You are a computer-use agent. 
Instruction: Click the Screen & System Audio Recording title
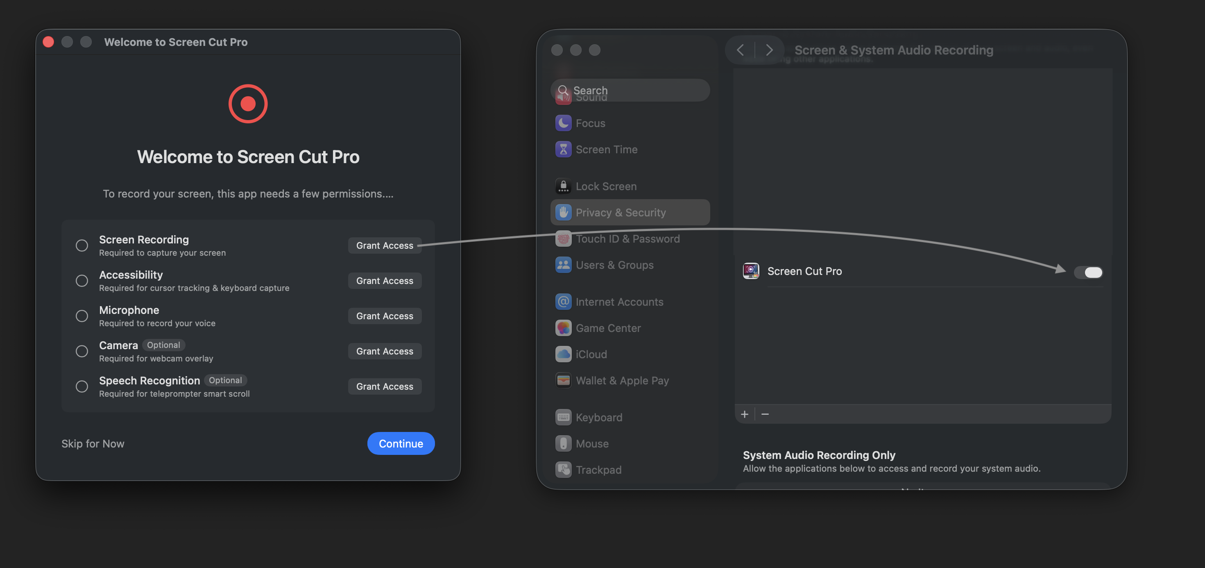point(893,50)
